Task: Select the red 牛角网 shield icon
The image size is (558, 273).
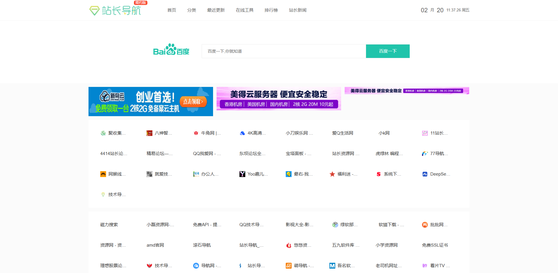Action: [x=196, y=133]
